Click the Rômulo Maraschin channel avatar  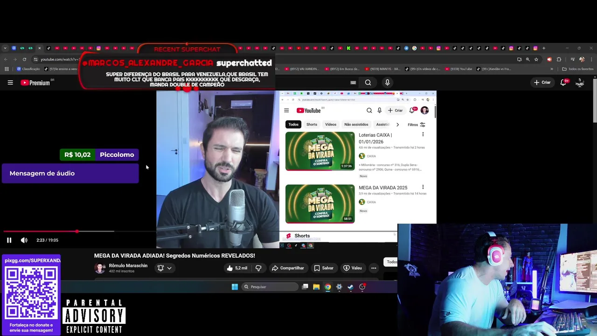click(100, 268)
